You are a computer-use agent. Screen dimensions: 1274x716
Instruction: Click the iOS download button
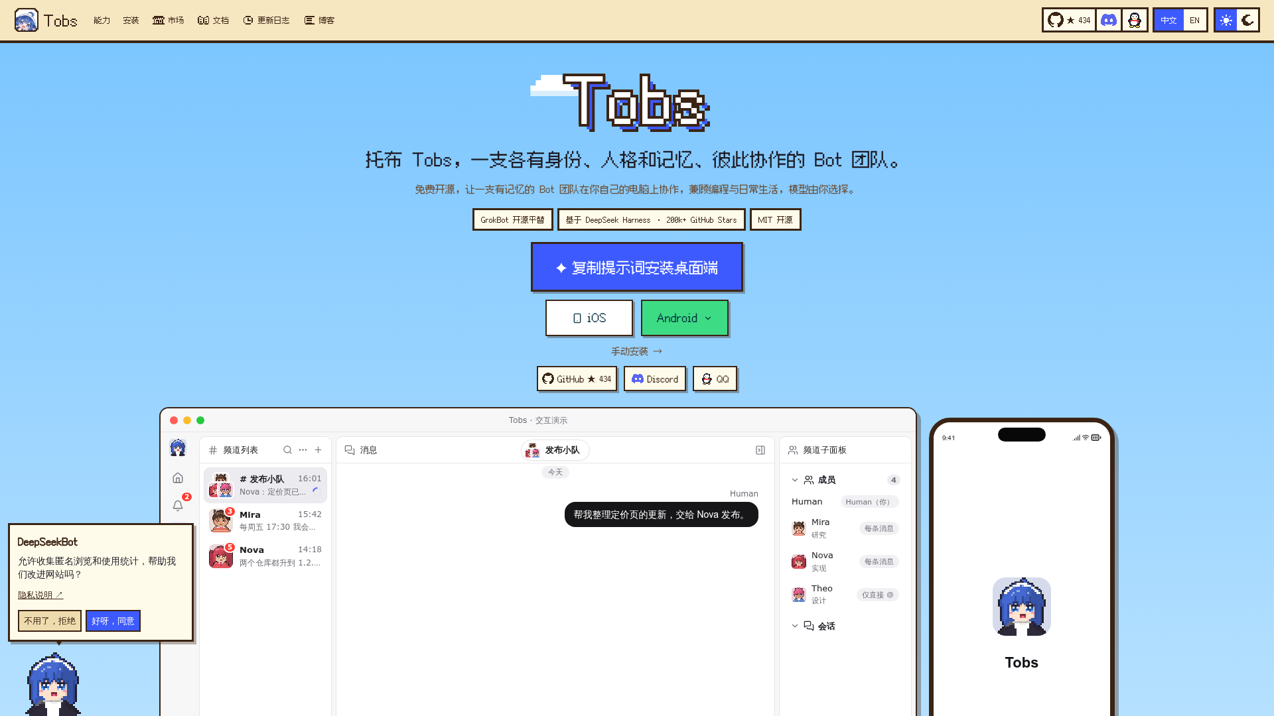pyautogui.click(x=589, y=318)
